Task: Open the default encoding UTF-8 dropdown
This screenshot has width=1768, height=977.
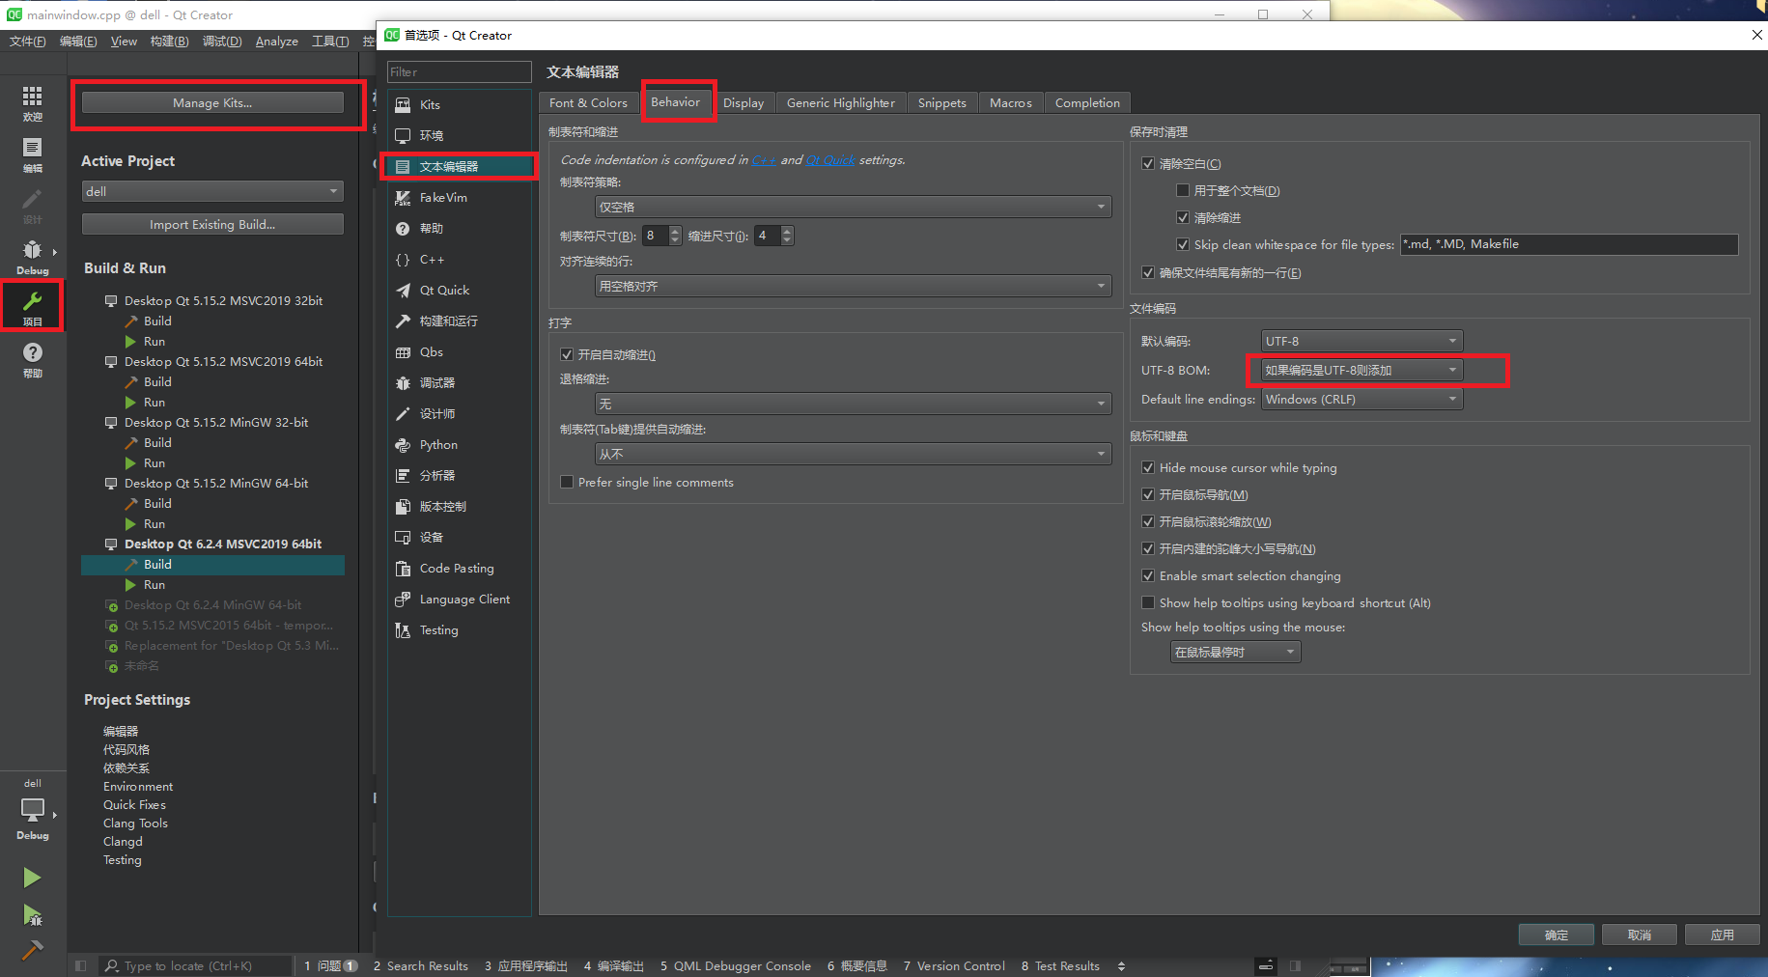Action: [1361, 341]
